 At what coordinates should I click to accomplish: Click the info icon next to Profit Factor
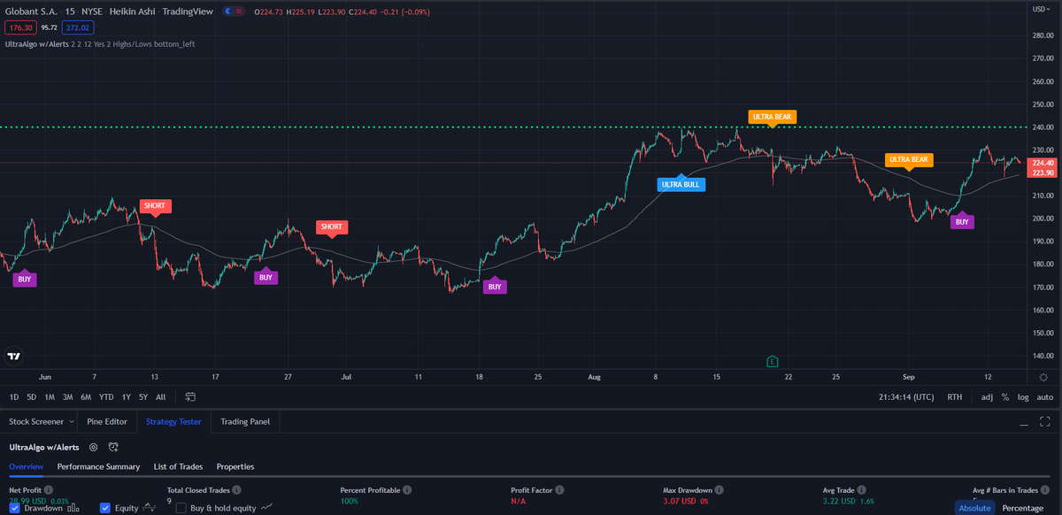[560, 489]
